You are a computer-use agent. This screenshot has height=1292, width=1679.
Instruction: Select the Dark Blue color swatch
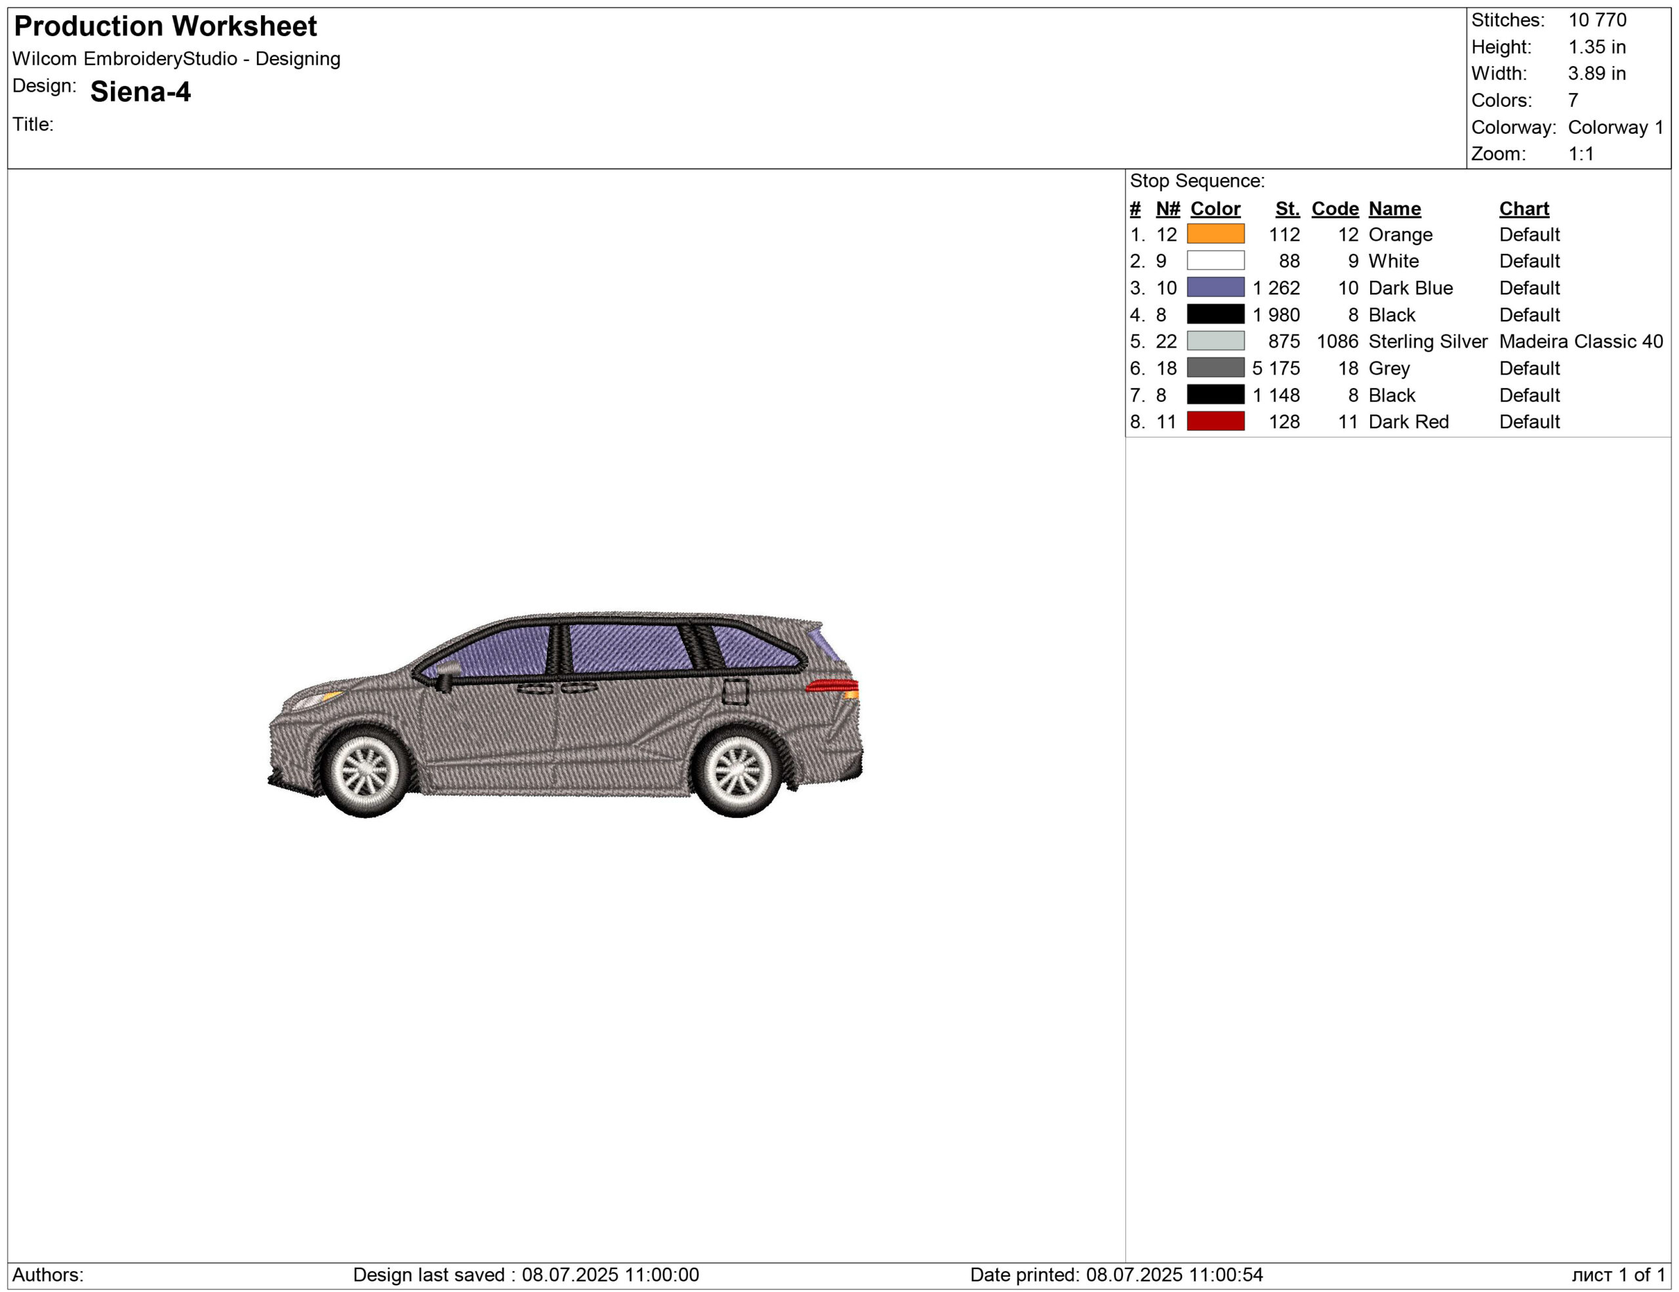(1215, 287)
